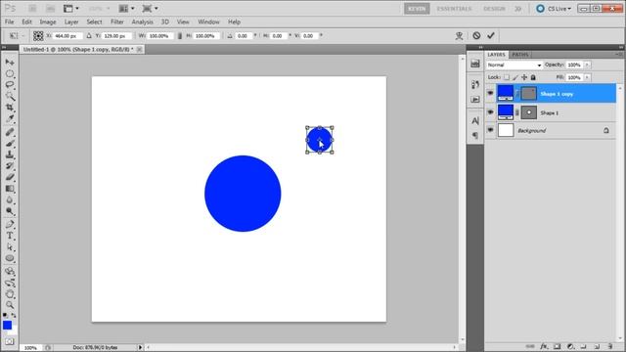This screenshot has width=626, height=352.
Task: Select the Quick Selection tool
Action: click(x=10, y=96)
